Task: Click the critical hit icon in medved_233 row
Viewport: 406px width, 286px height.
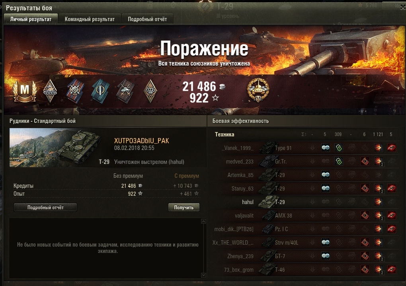Action: pos(365,161)
